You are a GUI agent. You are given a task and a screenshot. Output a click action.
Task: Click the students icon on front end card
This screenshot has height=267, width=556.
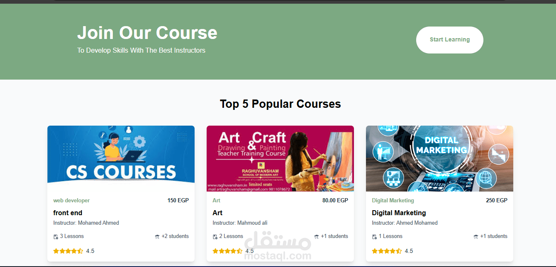(x=157, y=237)
